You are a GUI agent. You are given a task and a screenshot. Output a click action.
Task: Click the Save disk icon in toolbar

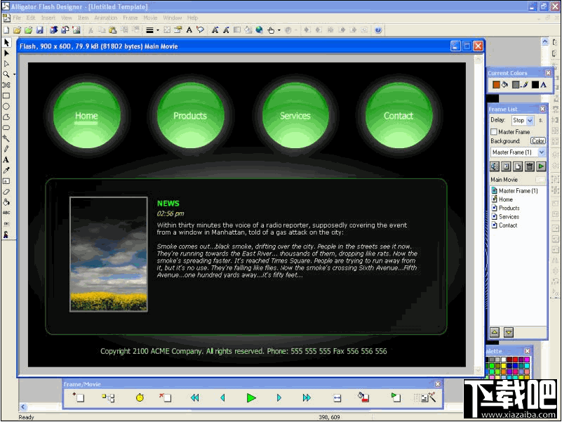coord(40,30)
